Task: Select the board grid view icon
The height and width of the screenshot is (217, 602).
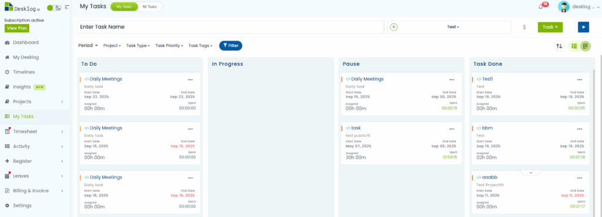Action: [585, 46]
